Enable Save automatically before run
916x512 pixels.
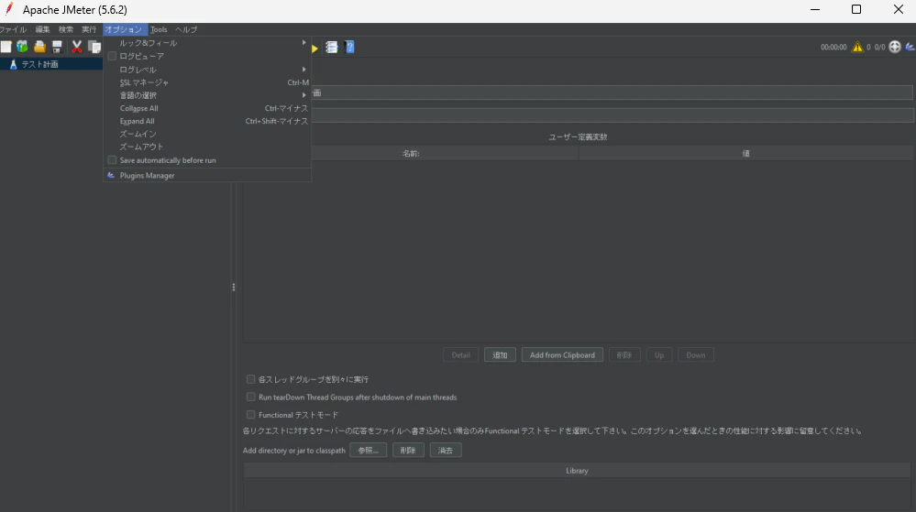tap(112, 160)
